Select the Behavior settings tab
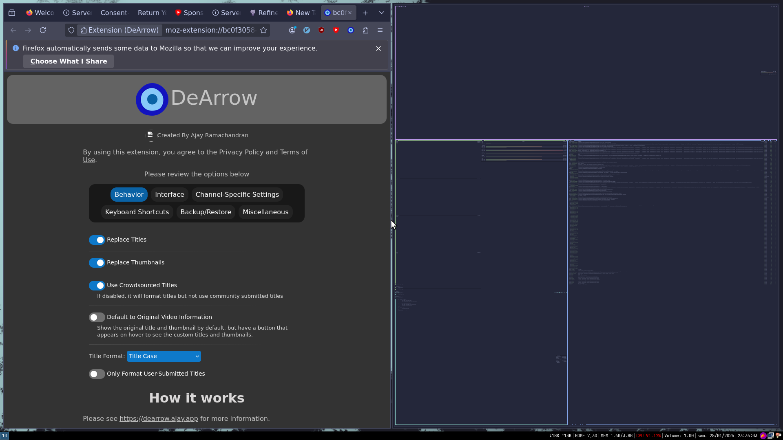783x440 pixels. tap(129, 195)
